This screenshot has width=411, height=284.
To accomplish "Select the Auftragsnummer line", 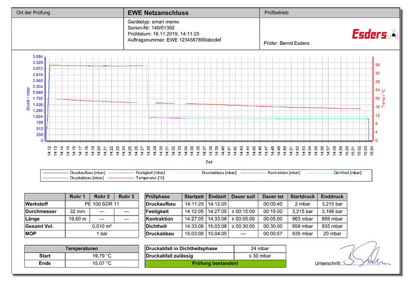I will (174, 40).
